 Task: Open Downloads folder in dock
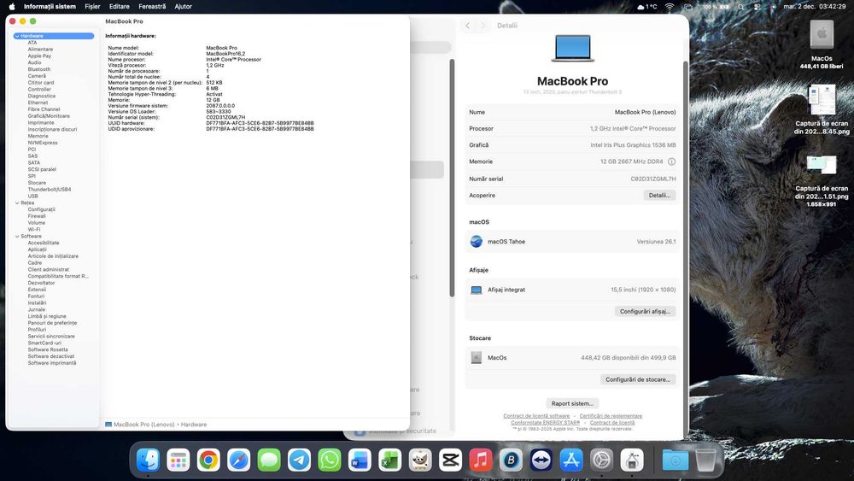pyautogui.click(x=676, y=460)
